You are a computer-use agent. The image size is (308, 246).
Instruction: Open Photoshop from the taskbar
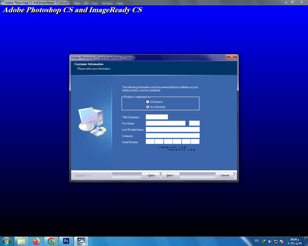pos(66,241)
